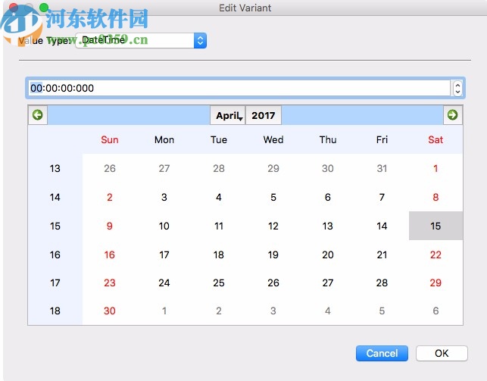This screenshot has height=381, width=487.
Task: Click the Cancel button
Action: click(x=382, y=354)
